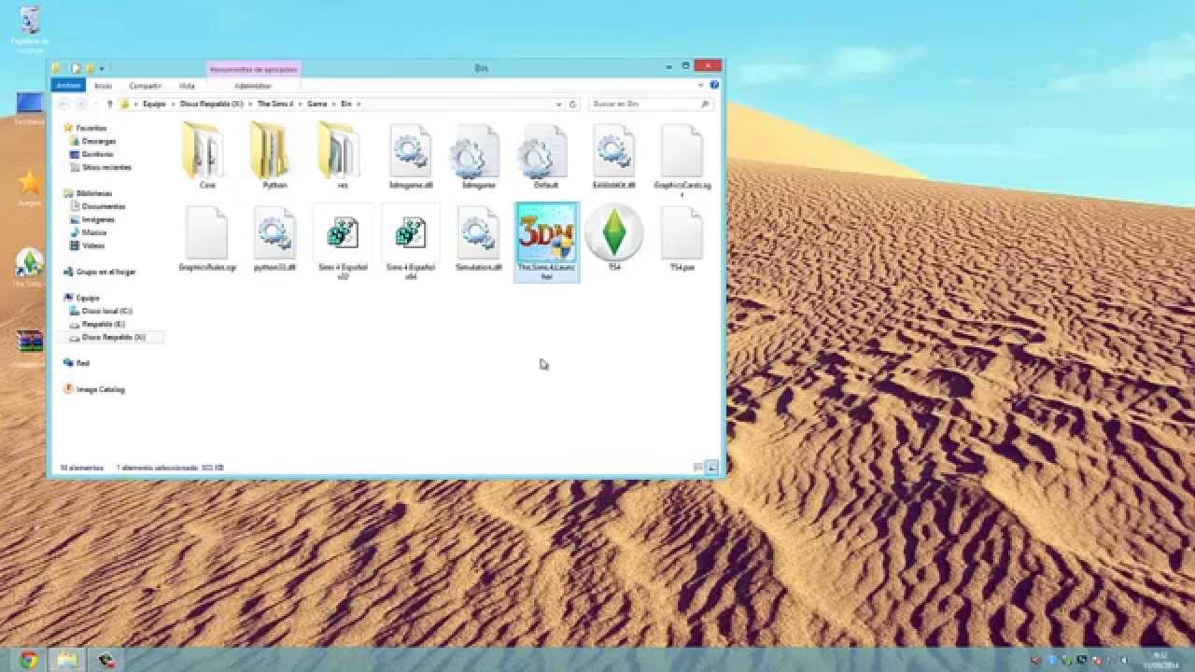This screenshot has width=1195, height=672.
Task: Open recent locations dropdown arrow
Action: [x=97, y=104]
